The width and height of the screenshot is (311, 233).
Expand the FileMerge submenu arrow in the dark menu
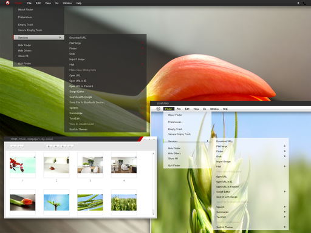click(143, 43)
